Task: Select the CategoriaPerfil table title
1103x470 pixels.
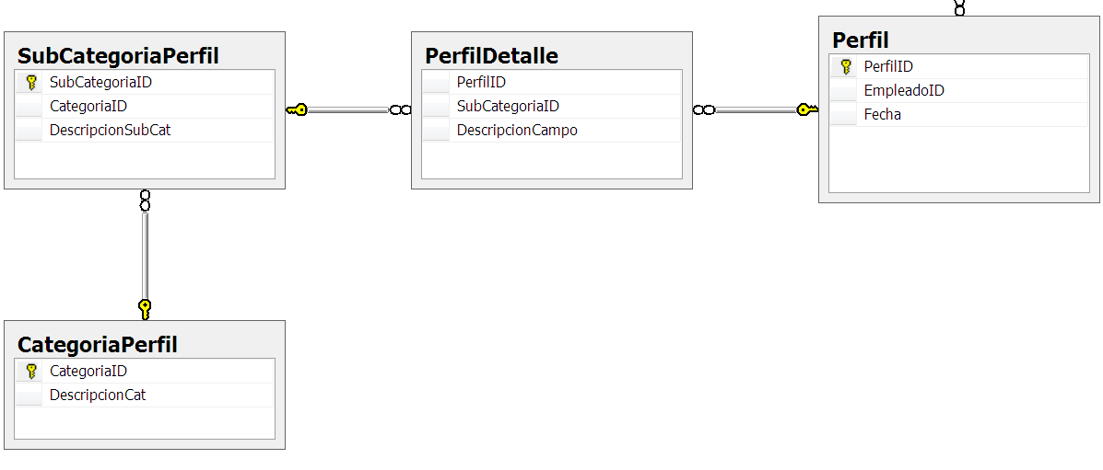Action: 98,345
